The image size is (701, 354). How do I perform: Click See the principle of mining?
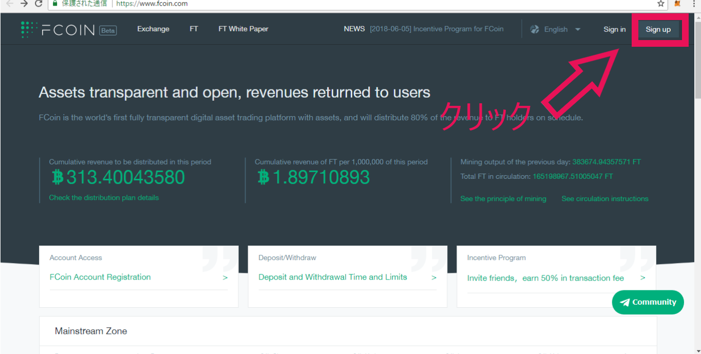(x=503, y=199)
